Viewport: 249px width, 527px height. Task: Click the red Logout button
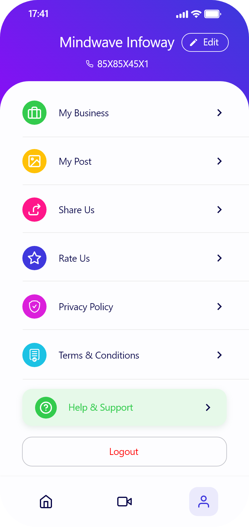[x=124, y=452]
